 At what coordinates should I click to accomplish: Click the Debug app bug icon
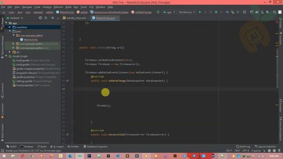click(x=216, y=12)
